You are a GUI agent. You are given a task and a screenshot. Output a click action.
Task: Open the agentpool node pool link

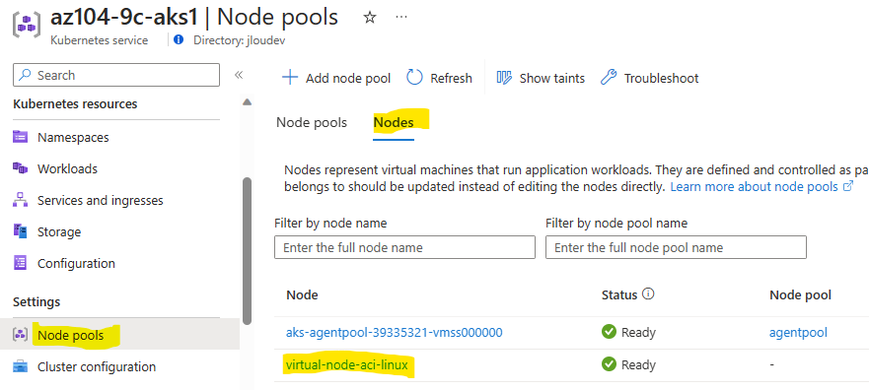pos(798,333)
